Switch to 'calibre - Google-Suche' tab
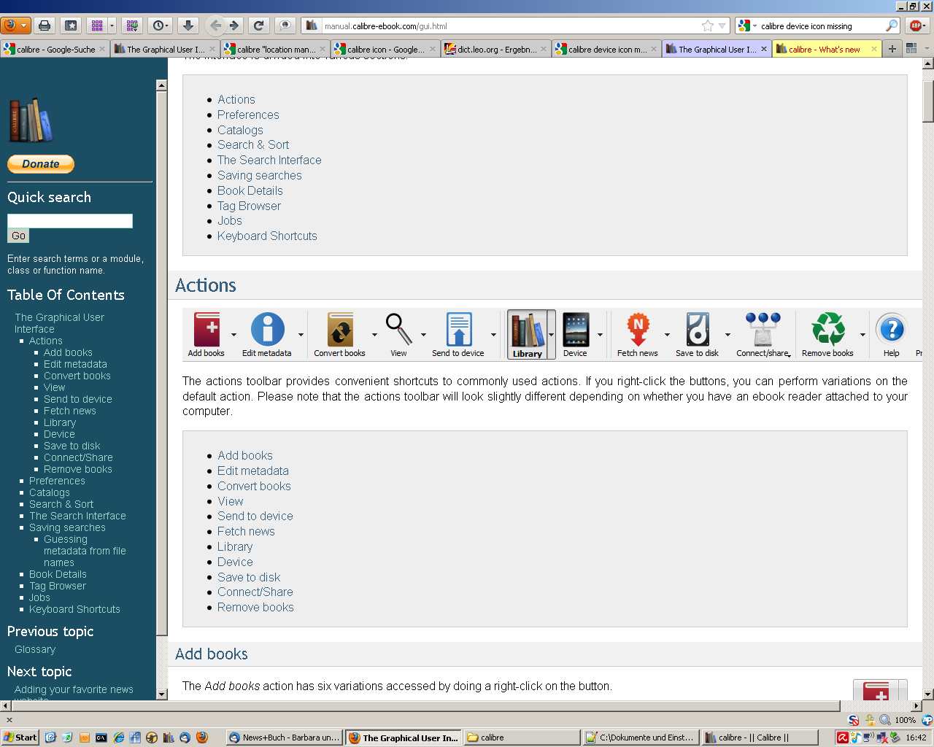Viewport: 934px width, 747px height. pyautogui.click(x=55, y=49)
